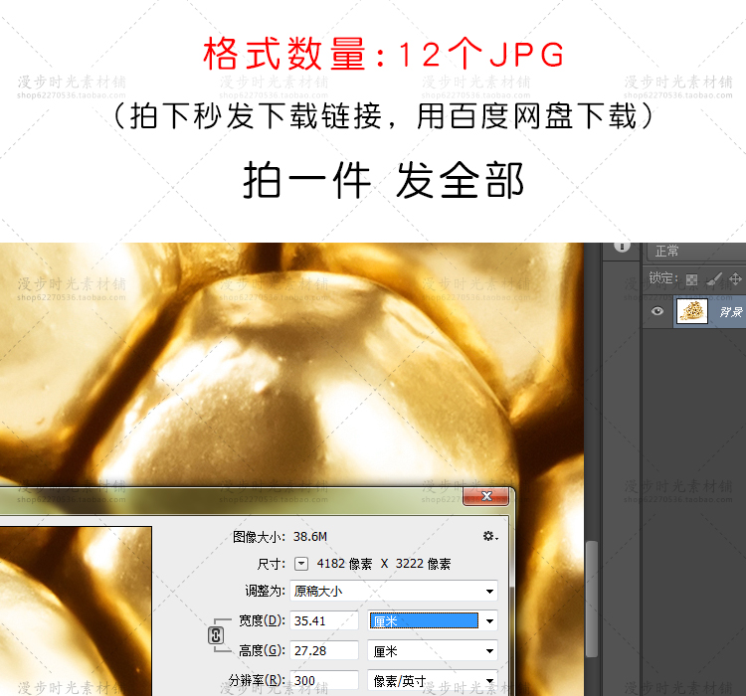Open the Image Size gear settings menu
746x696 pixels.
[489, 536]
